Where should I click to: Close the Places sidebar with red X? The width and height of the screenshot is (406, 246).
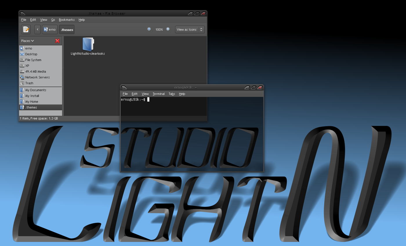tap(57, 41)
